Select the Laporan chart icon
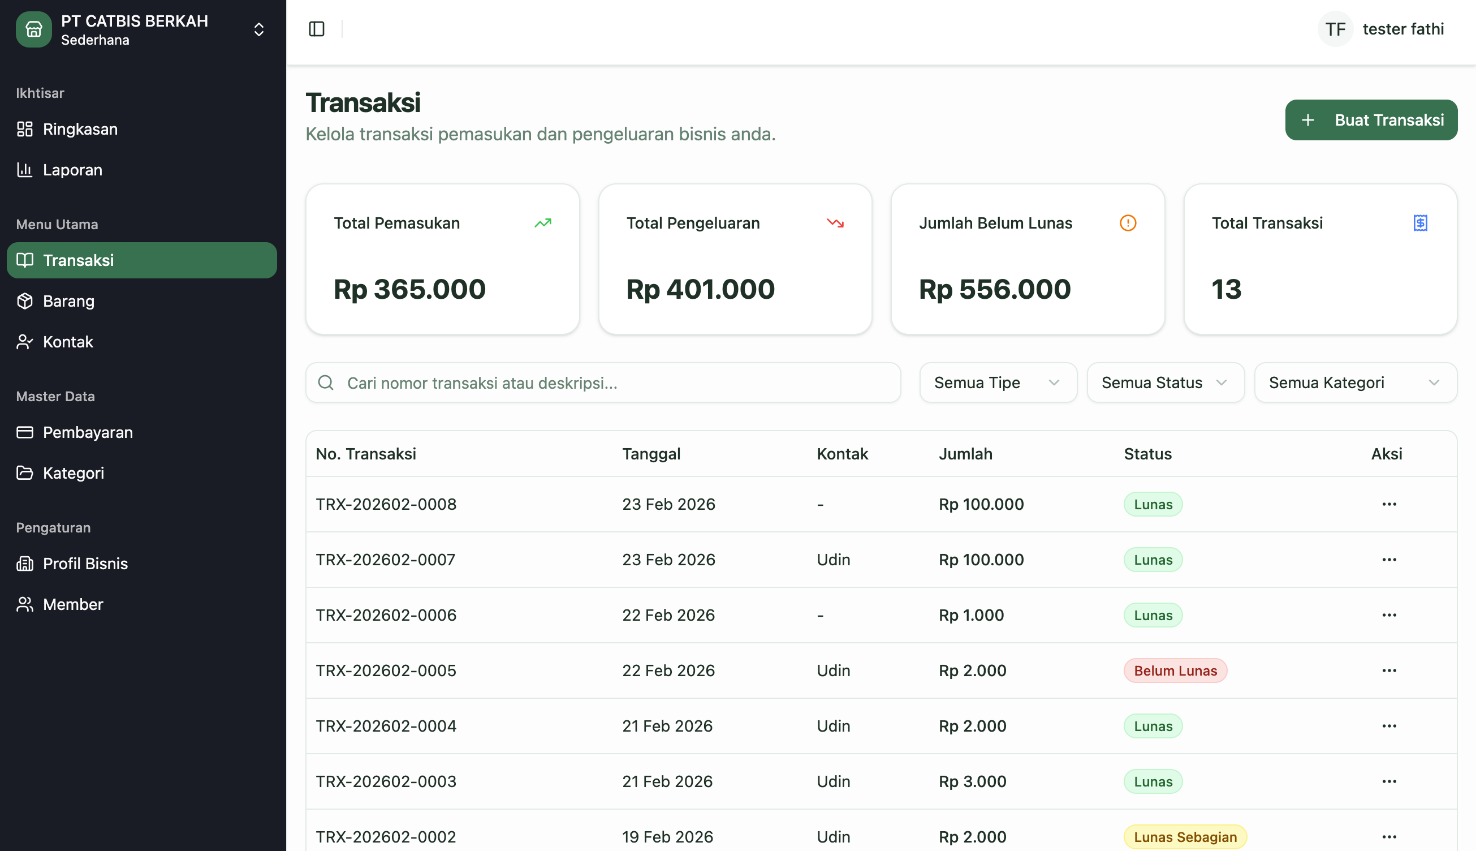Viewport: 1476px width, 851px height. [x=24, y=170]
